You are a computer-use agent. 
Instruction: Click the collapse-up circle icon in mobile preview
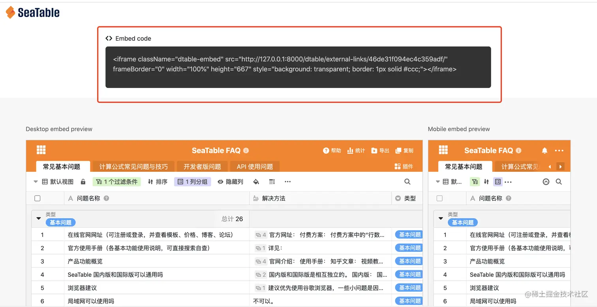pos(546,182)
